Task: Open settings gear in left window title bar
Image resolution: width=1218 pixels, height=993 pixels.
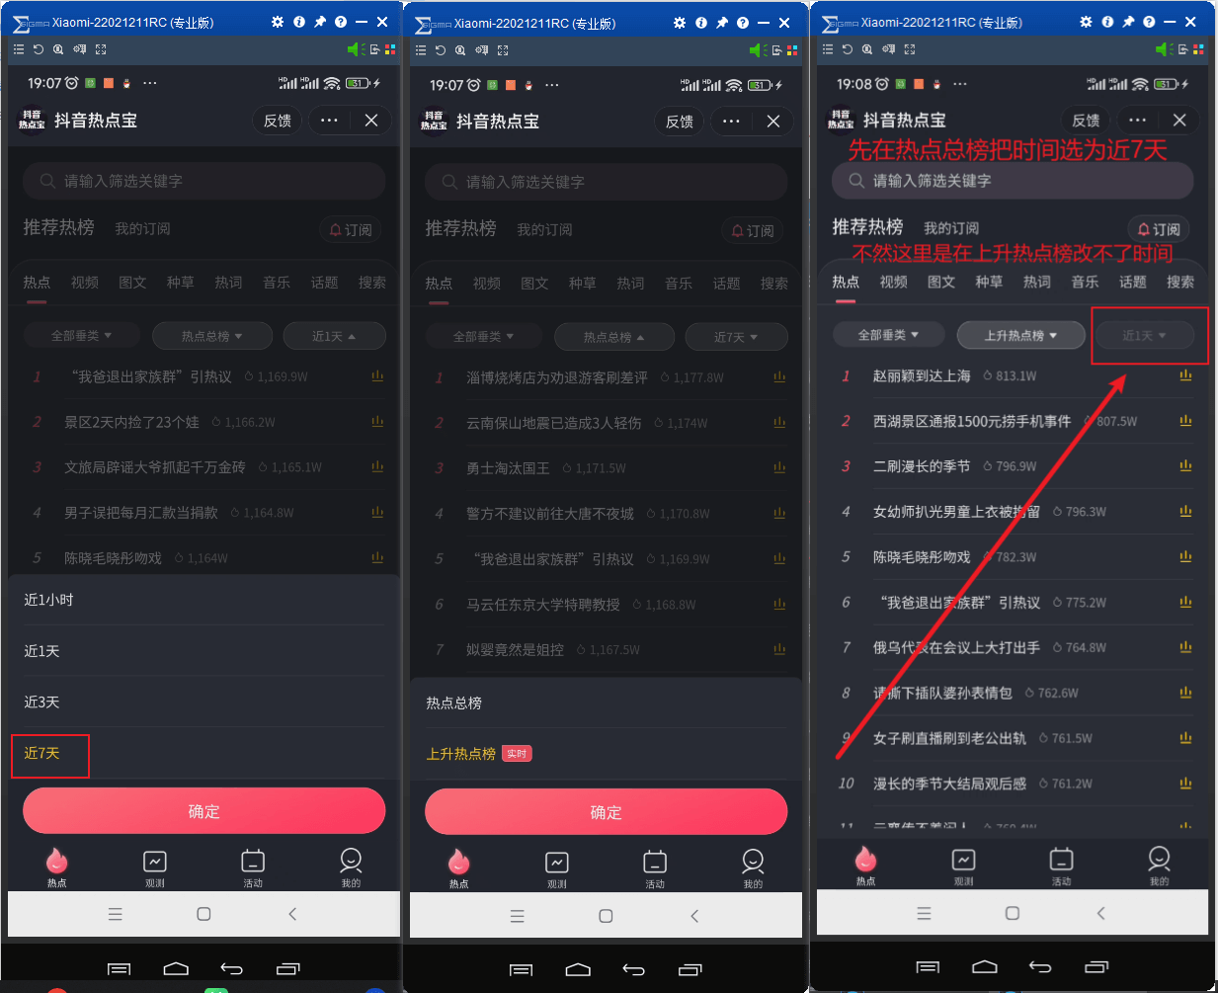Action: tap(278, 22)
